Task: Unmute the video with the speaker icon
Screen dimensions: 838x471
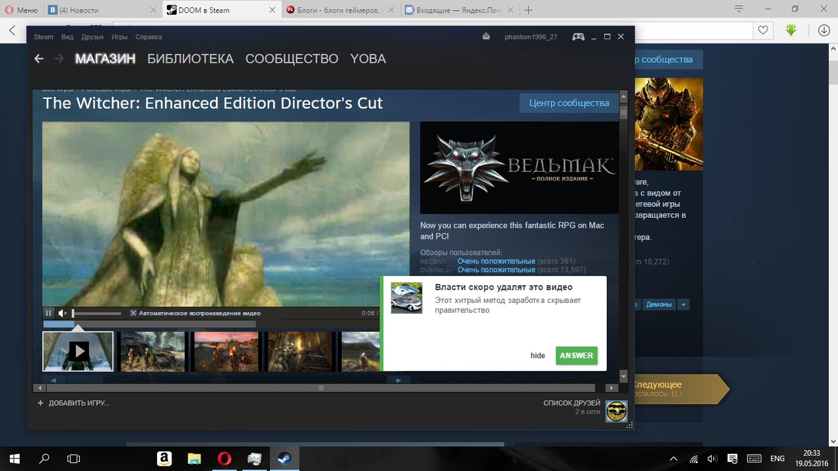Action: 63,313
